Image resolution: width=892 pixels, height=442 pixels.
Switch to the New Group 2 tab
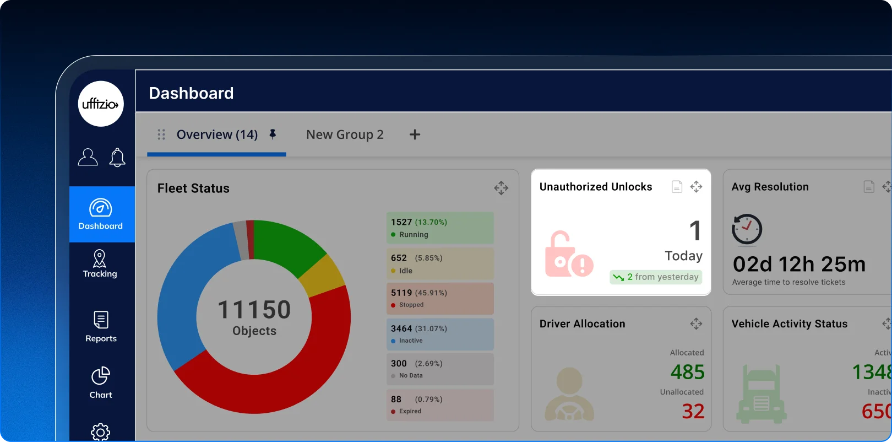click(x=345, y=134)
